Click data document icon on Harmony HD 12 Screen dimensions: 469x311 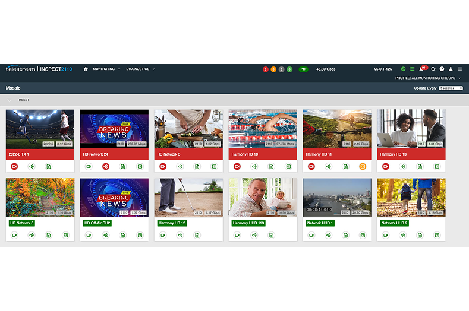(x=197, y=235)
